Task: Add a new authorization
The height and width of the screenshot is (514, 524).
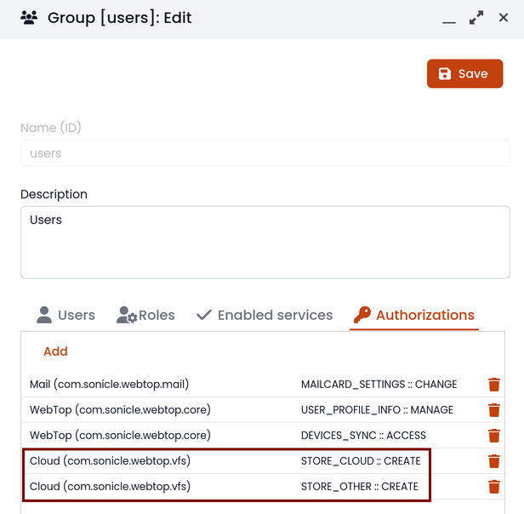Action: pyautogui.click(x=55, y=351)
